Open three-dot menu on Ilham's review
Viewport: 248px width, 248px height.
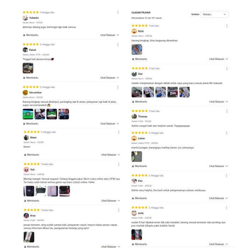(119, 132)
